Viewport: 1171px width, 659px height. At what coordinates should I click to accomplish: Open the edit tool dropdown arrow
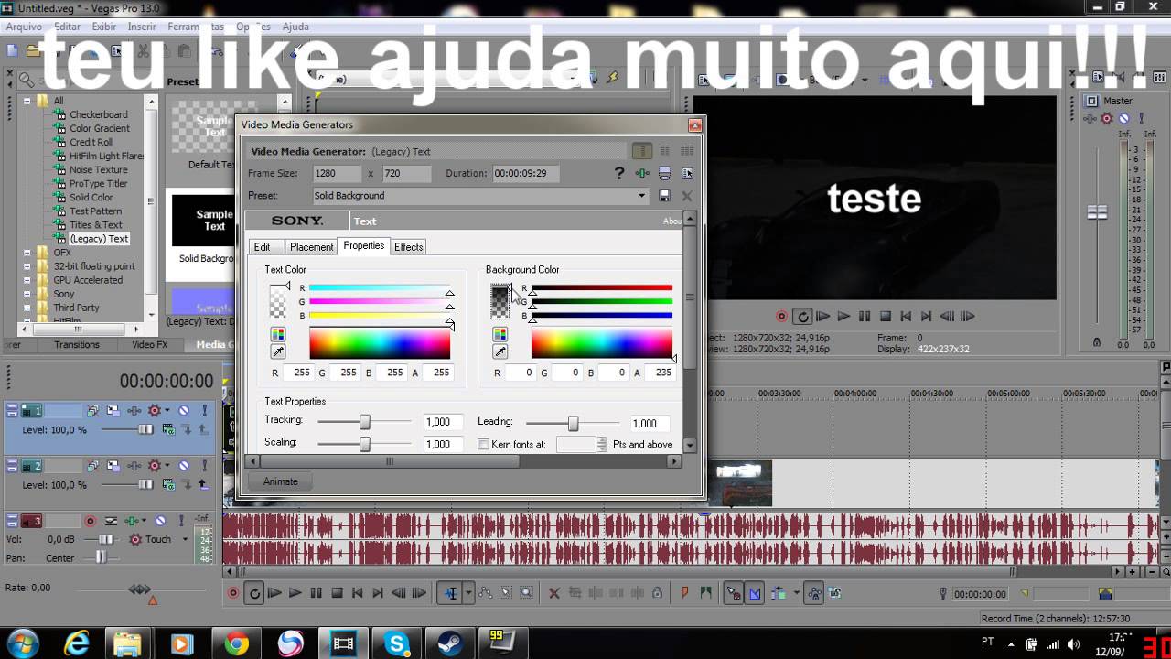click(x=468, y=593)
